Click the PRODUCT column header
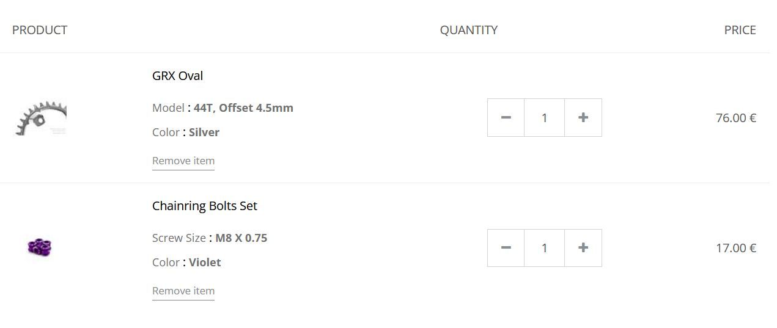Screen dimensions: 777x328 click(40, 30)
